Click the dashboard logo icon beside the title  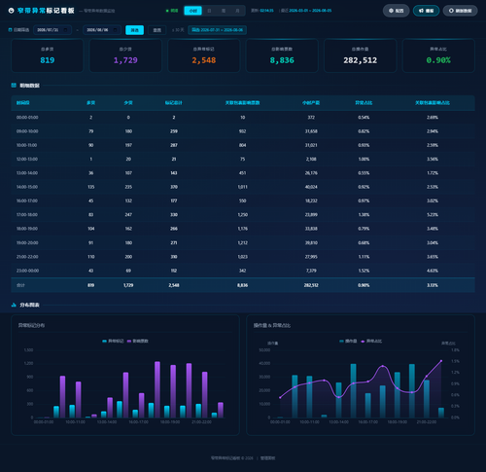(11, 11)
